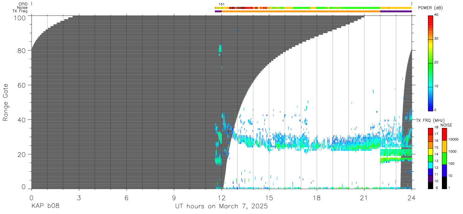Click the 6 tick on UT hours axis
This screenshot has width=463, height=214.
(x=126, y=198)
